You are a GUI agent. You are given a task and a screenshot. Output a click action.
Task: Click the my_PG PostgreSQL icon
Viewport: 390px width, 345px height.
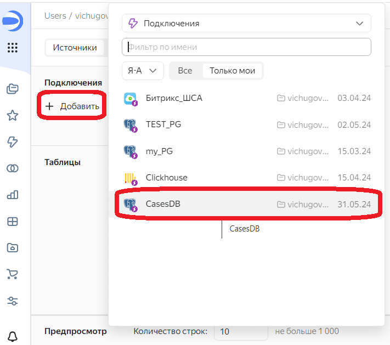[131, 152]
